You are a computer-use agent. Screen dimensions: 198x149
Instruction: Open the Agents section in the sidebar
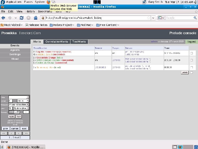(15, 50)
